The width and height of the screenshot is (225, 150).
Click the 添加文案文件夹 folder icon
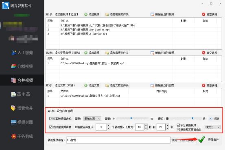[x=107, y=86]
